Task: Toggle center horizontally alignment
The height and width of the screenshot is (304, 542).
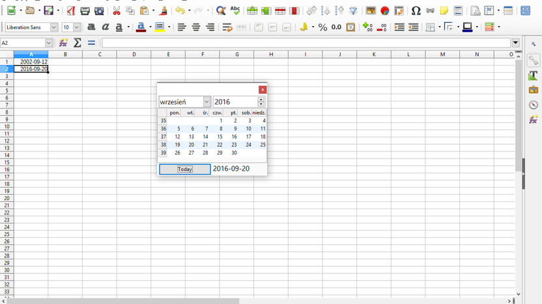Action: coord(196,27)
